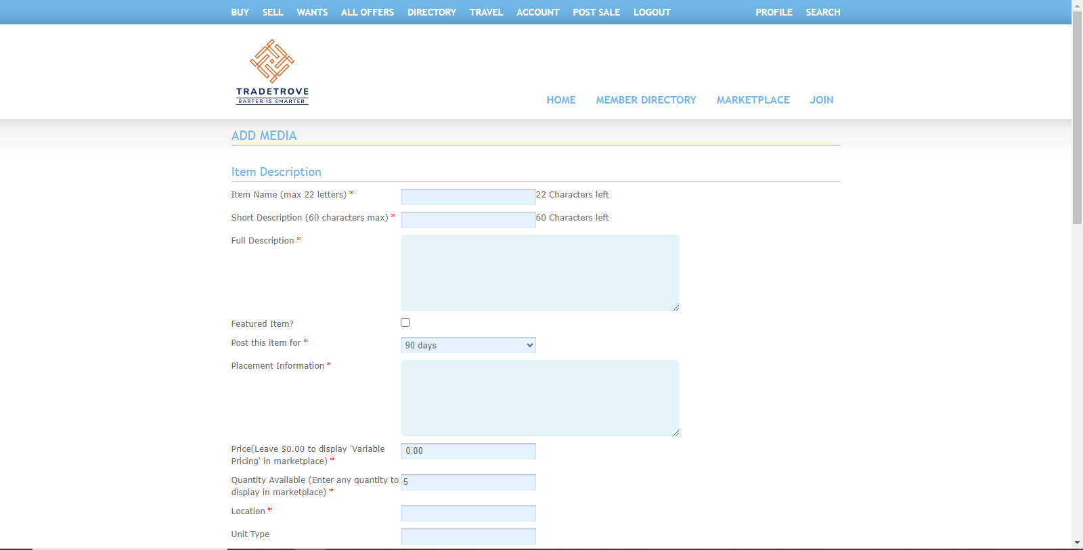This screenshot has height=550, width=1083.
Task: Click into the Full Description text area
Action: pos(539,273)
